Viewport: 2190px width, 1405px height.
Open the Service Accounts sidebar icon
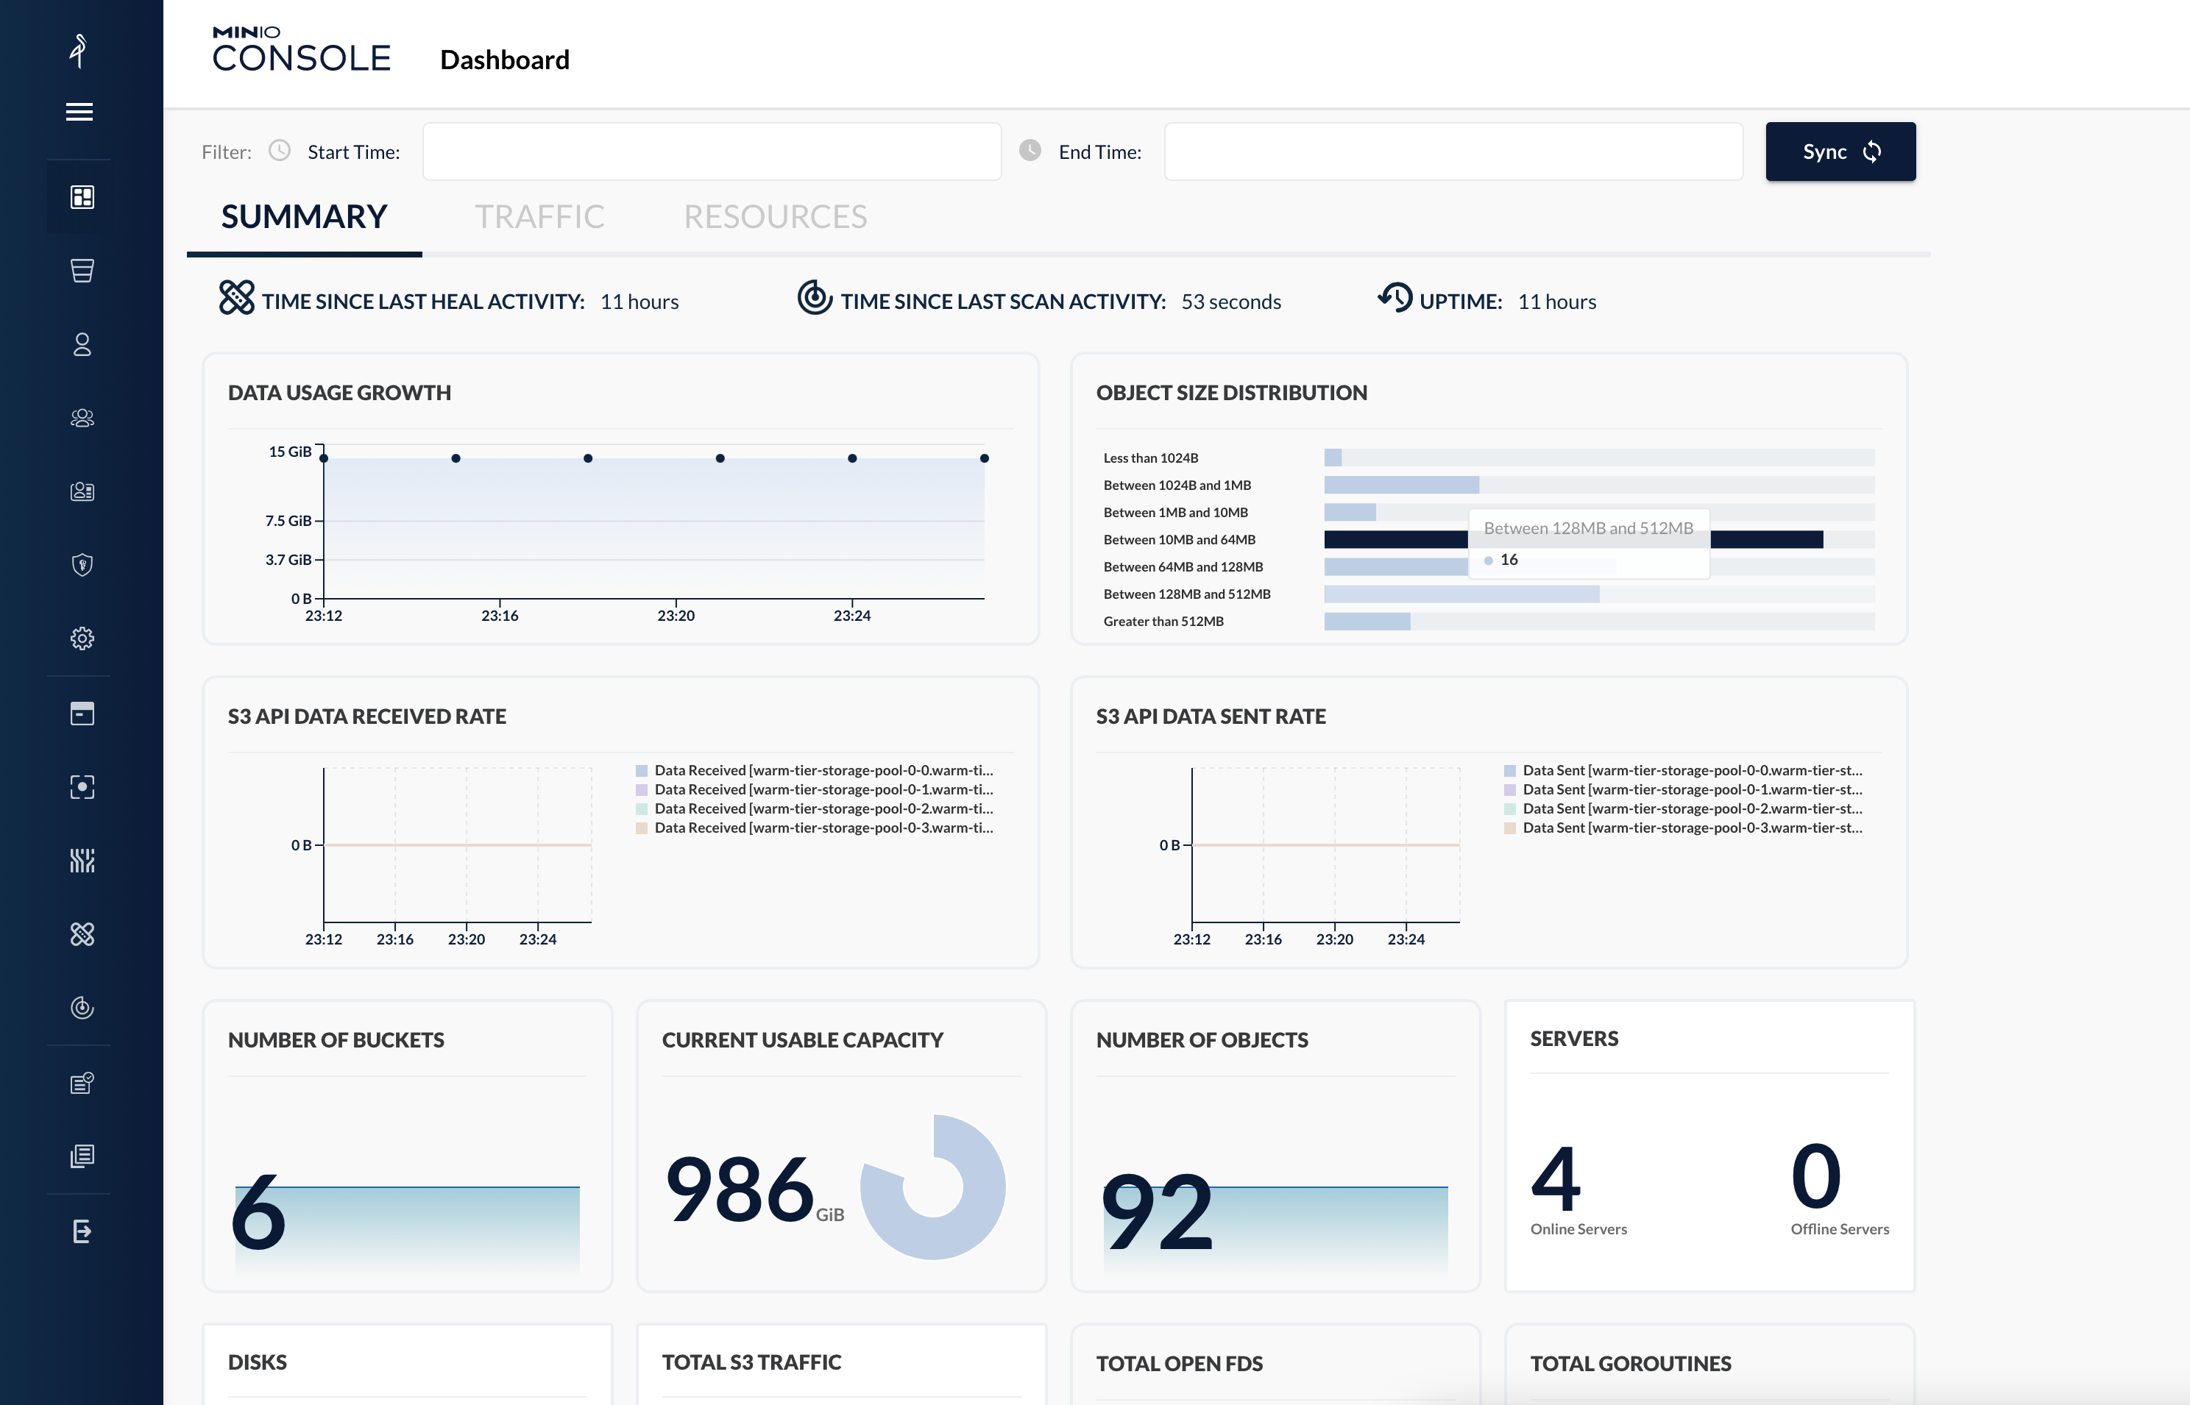[82, 491]
